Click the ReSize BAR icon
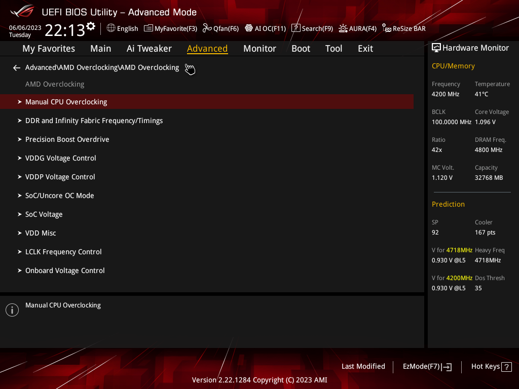 pyautogui.click(x=387, y=28)
